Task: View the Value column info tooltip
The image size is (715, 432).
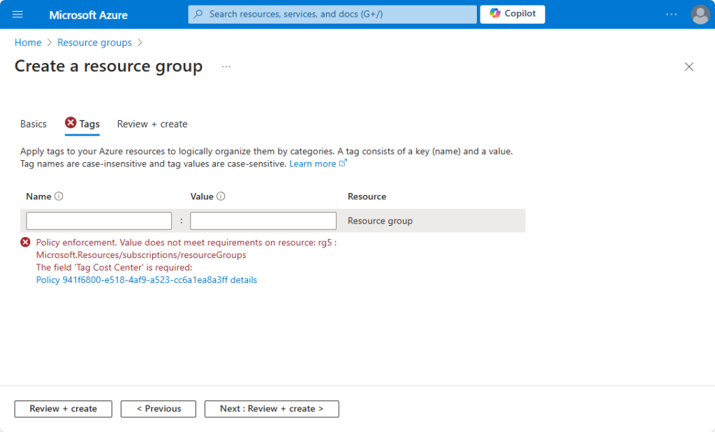Action: point(221,196)
